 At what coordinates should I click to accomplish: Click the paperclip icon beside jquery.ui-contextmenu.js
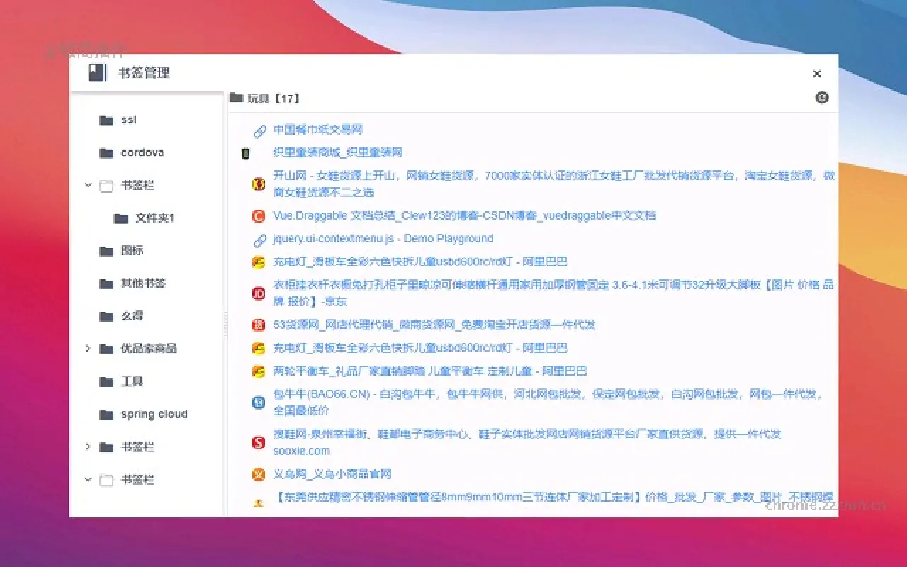coord(259,240)
